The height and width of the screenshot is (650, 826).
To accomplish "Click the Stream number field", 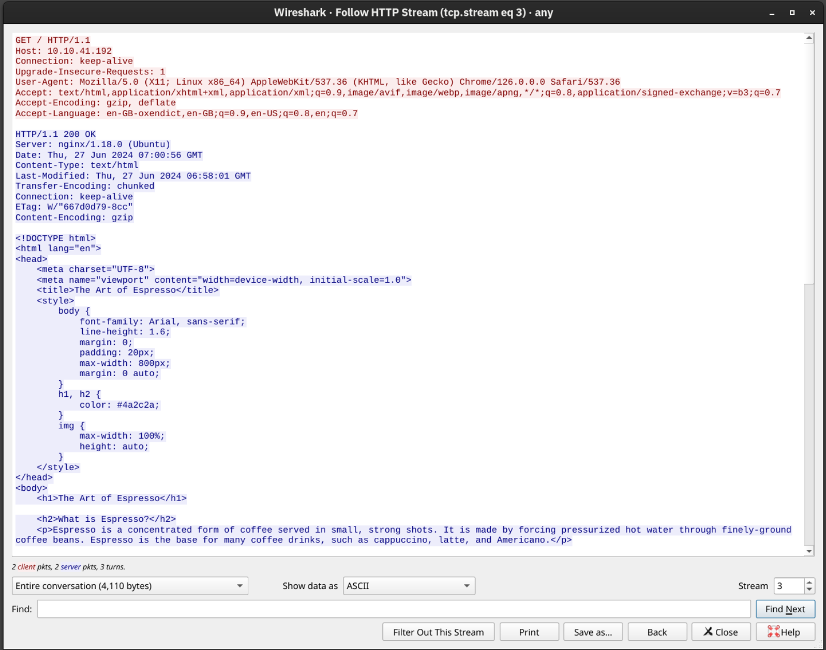I will (x=789, y=586).
